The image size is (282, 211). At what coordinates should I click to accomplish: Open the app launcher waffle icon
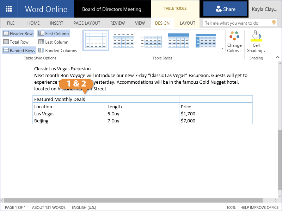click(9, 9)
